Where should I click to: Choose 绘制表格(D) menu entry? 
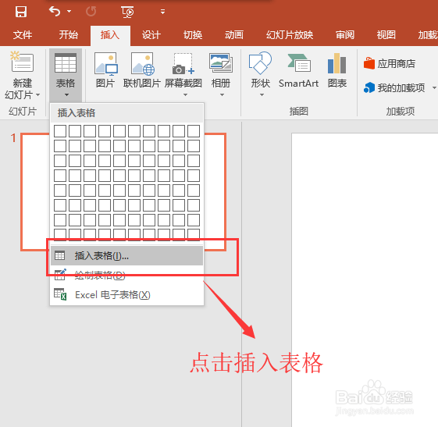(x=126, y=275)
